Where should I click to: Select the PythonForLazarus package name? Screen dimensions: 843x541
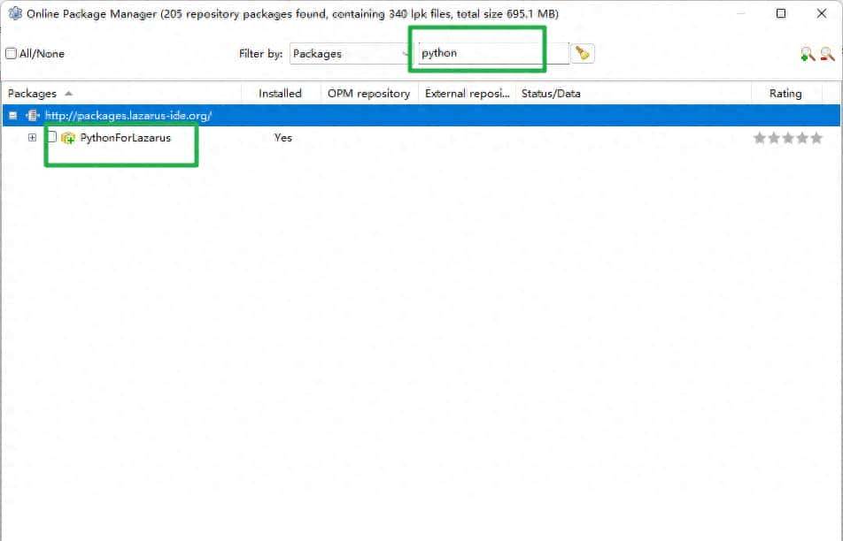pyautogui.click(x=125, y=138)
